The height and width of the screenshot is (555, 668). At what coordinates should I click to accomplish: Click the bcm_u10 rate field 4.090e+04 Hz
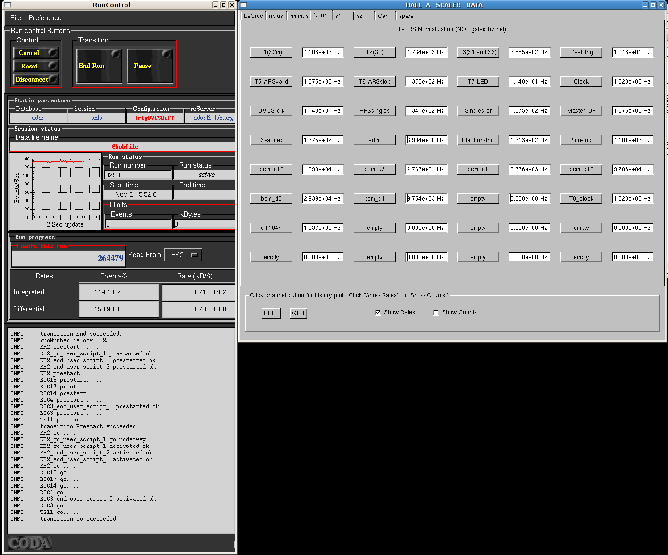(x=323, y=169)
